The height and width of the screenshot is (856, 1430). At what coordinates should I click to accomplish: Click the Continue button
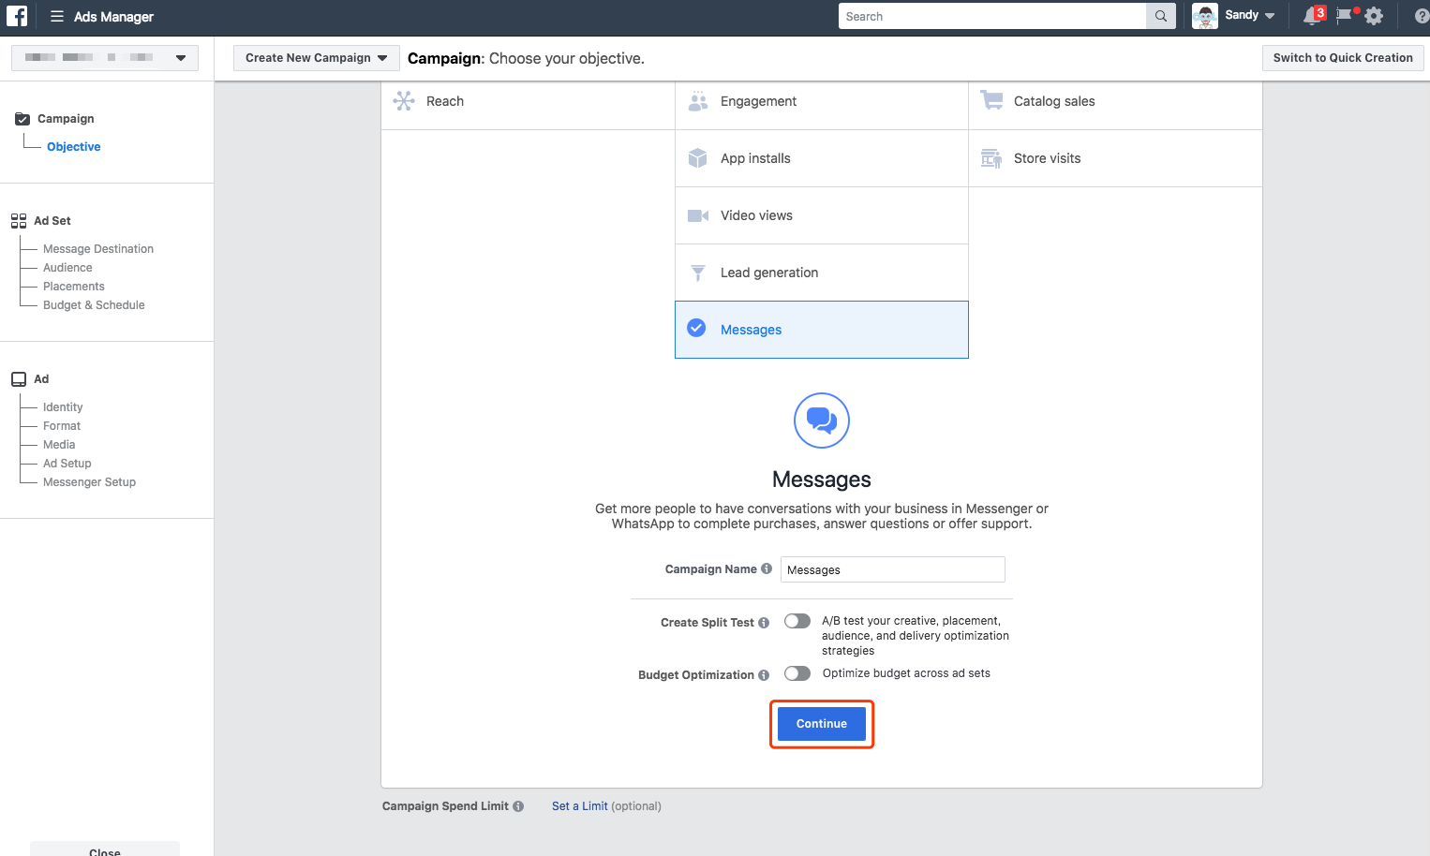tap(822, 724)
